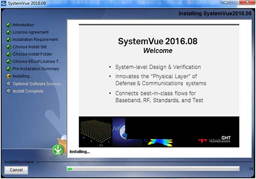Click the checkmark beside Choose Install Folder

pos(8,54)
